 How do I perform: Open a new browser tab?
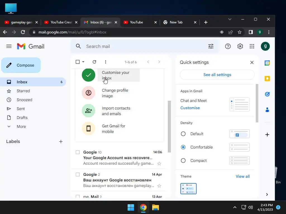coord(206,22)
